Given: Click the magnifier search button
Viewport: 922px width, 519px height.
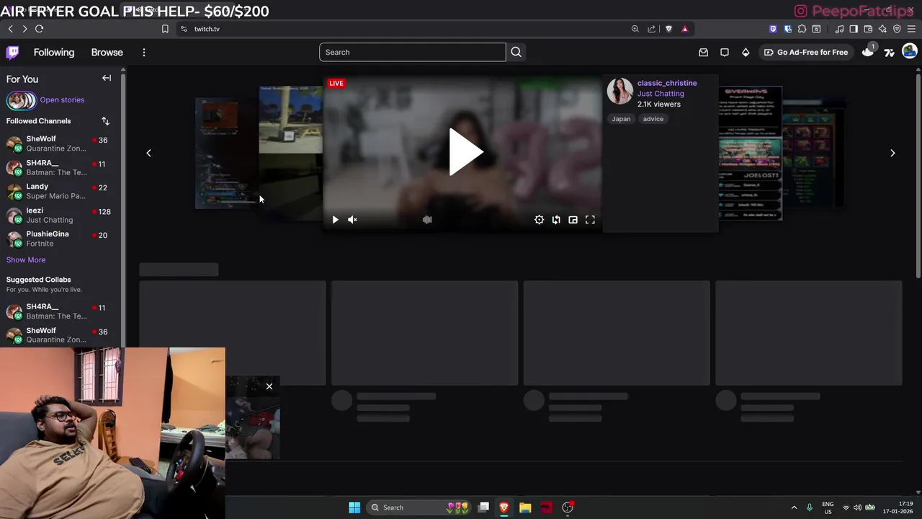Looking at the screenshot, I should click(x=516, y=52).
